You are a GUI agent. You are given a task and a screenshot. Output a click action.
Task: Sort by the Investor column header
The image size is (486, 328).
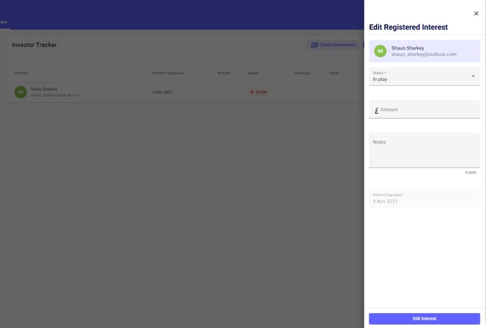[x=21, y=73]
